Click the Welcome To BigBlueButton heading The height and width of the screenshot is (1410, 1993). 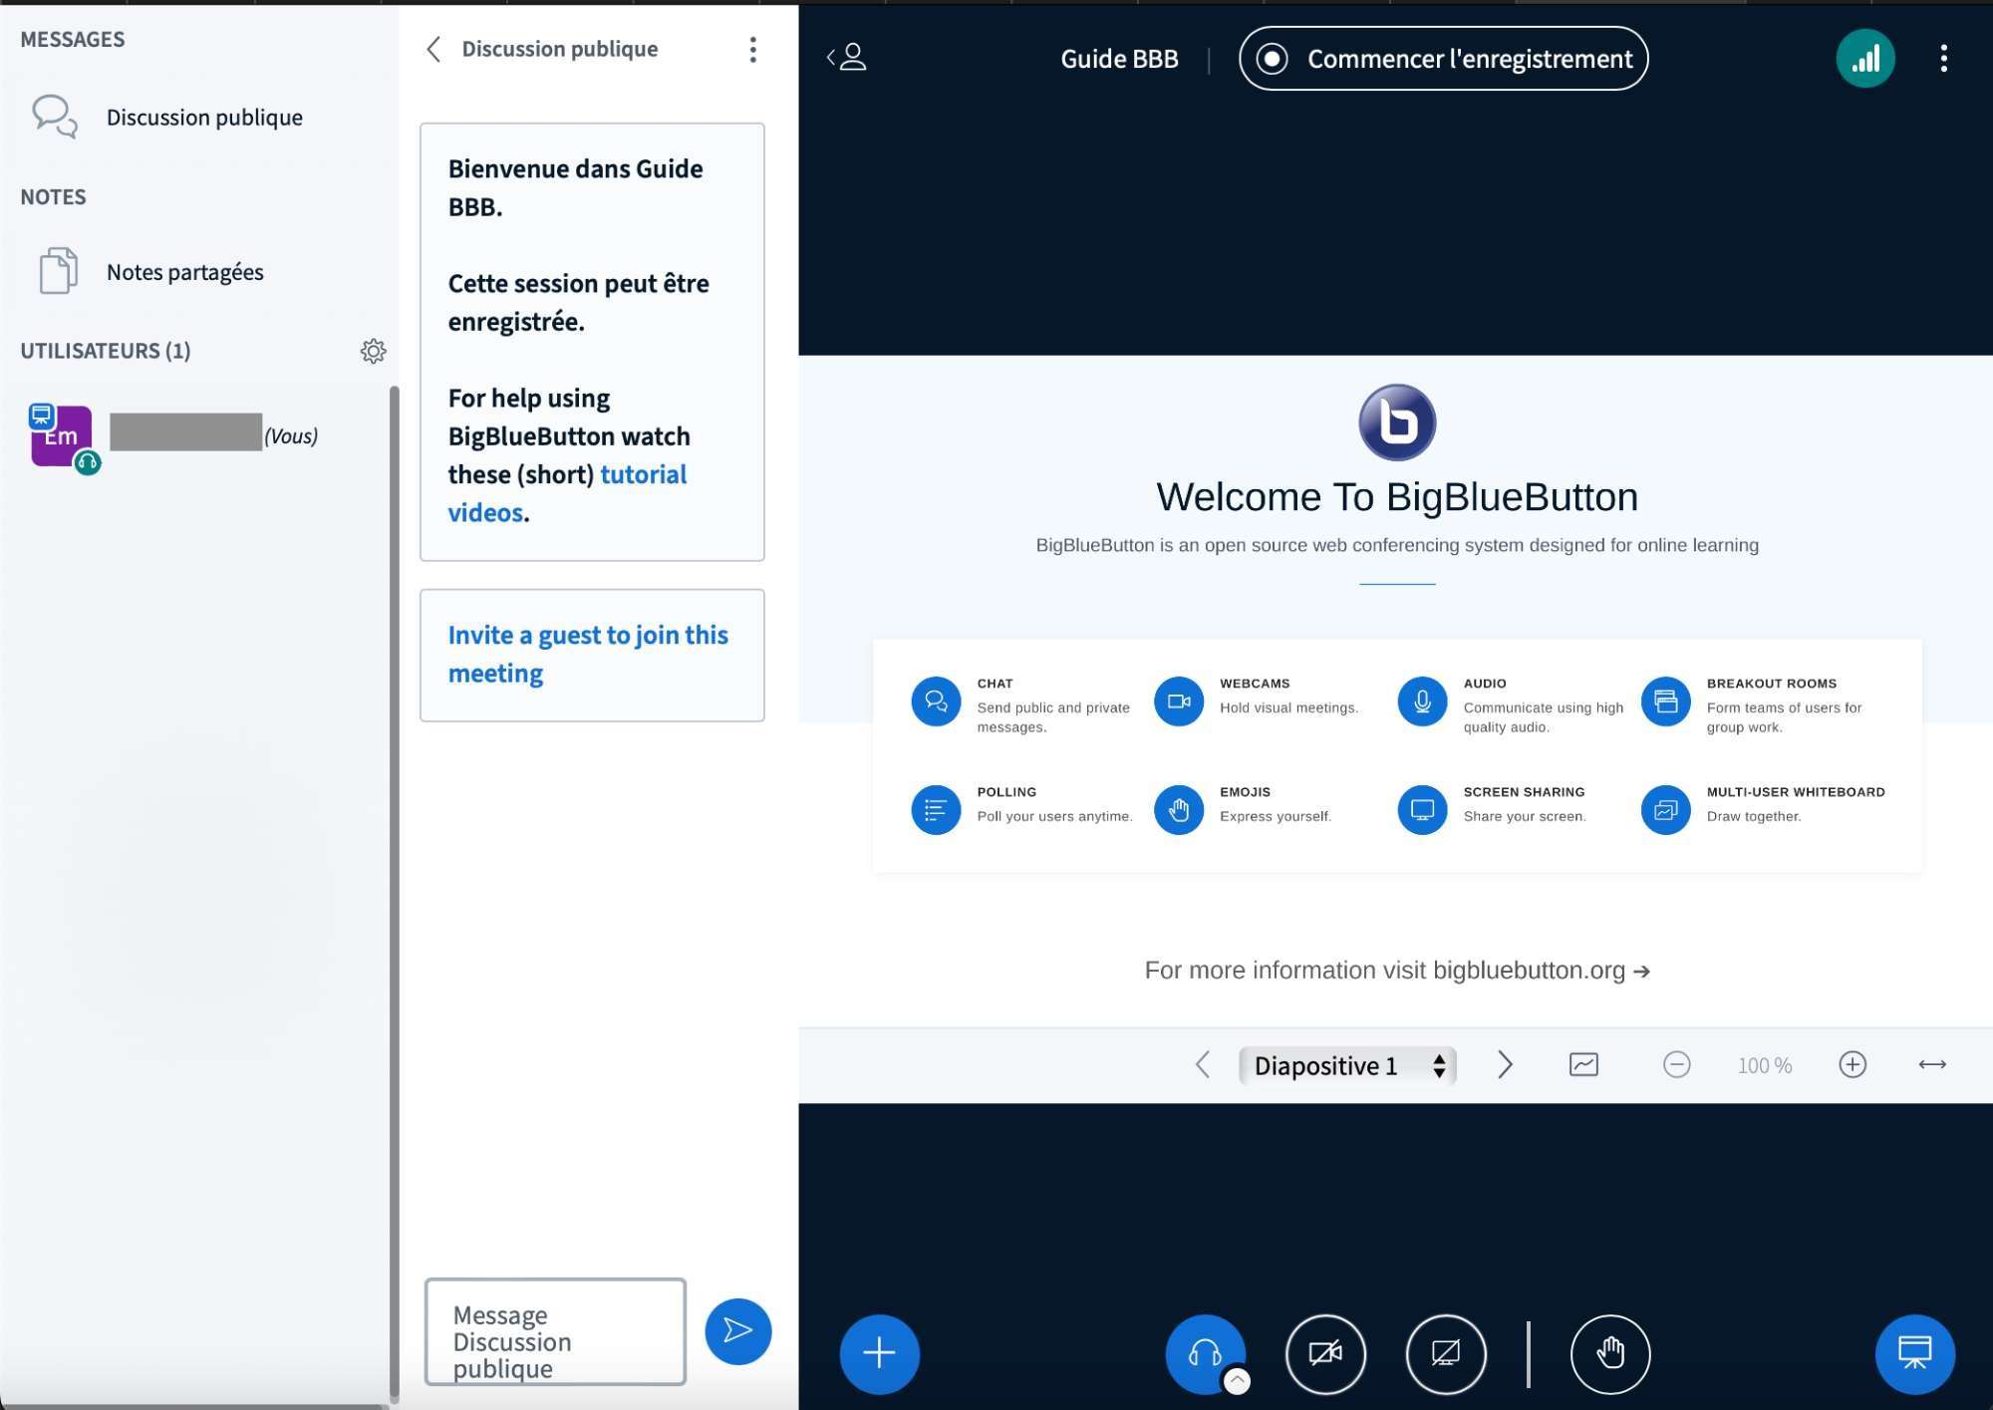[1397, 497]
